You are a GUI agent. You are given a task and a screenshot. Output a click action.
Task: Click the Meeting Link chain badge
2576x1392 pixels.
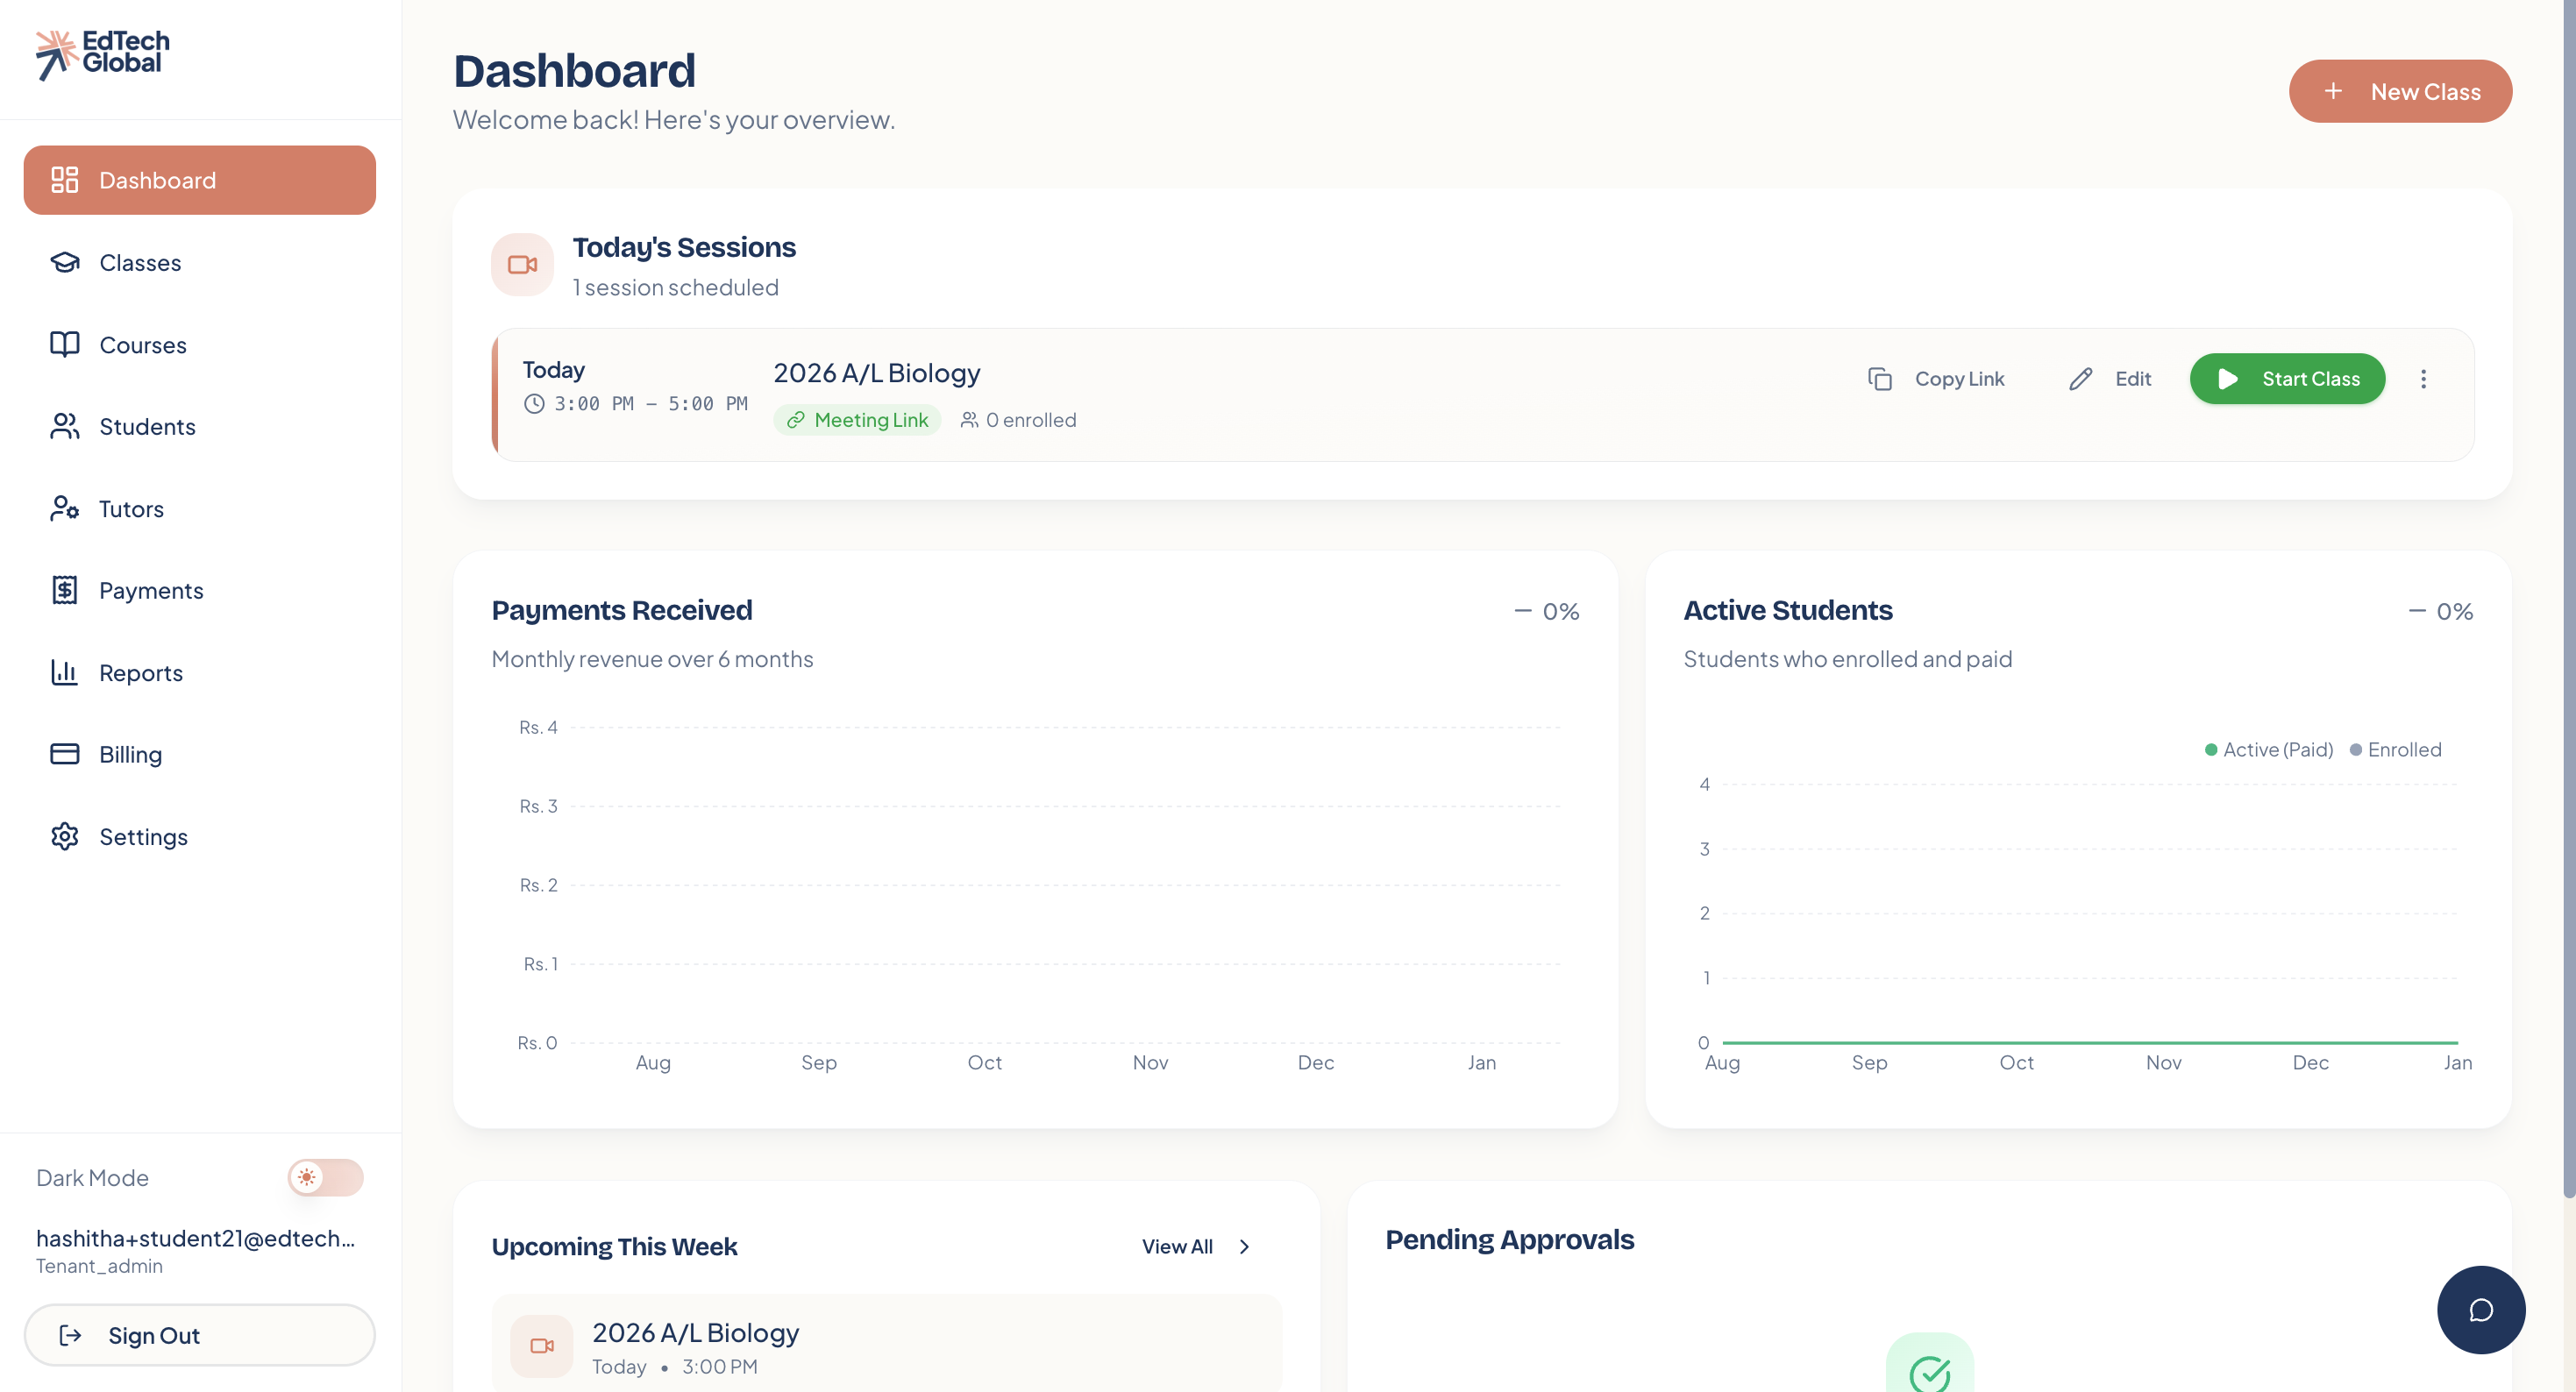tap(857, 420)
